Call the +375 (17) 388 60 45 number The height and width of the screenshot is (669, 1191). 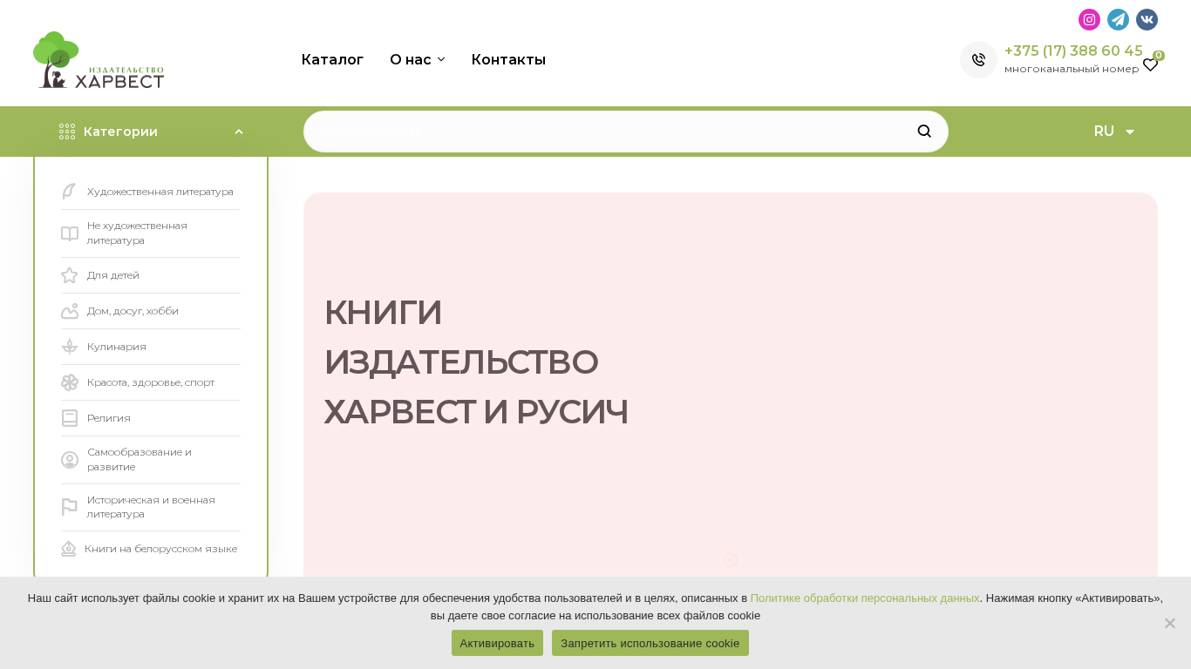(1073, 51)
